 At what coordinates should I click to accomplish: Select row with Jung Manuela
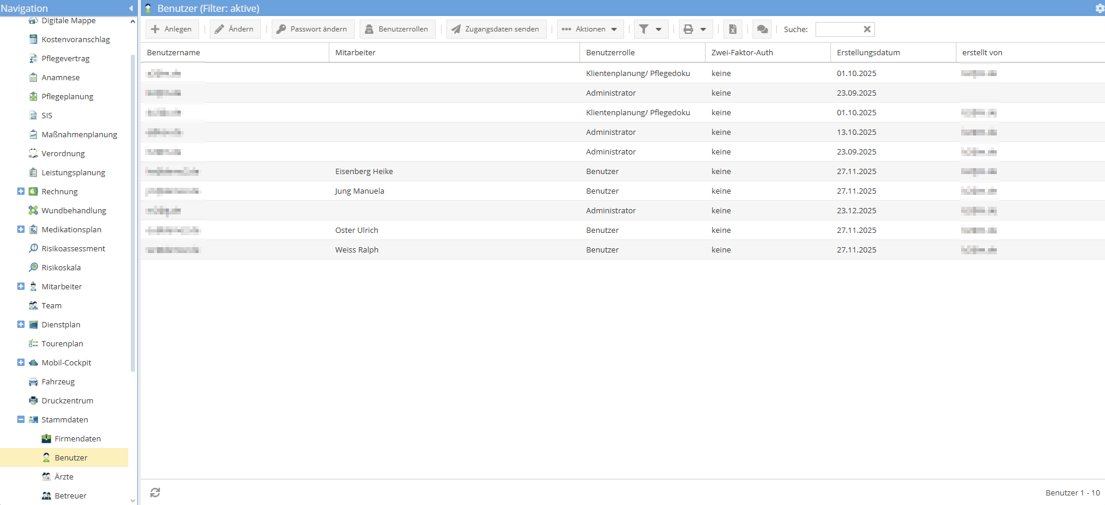click(623, 191)
